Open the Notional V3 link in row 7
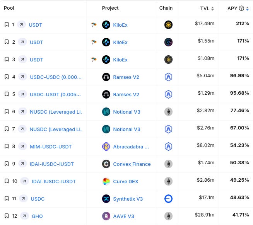The image size is (253, 225). click(126, 129)
